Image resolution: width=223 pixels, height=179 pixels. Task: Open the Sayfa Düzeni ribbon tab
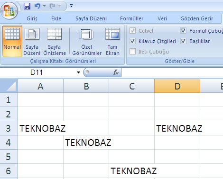coord(91,18)
